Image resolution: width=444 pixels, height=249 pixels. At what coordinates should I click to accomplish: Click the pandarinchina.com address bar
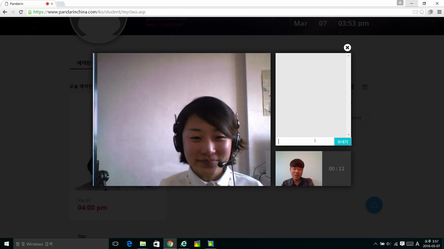coord(221,12)
